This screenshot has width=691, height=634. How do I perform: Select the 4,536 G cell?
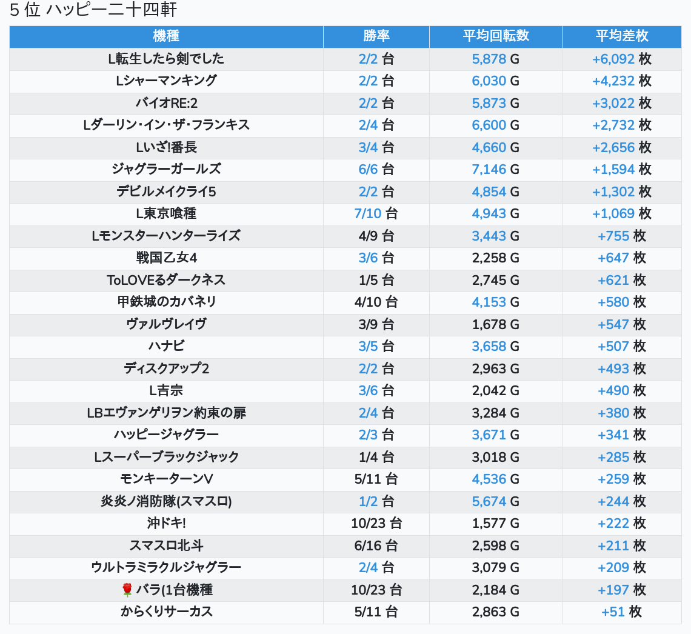[x=496, y=479]
